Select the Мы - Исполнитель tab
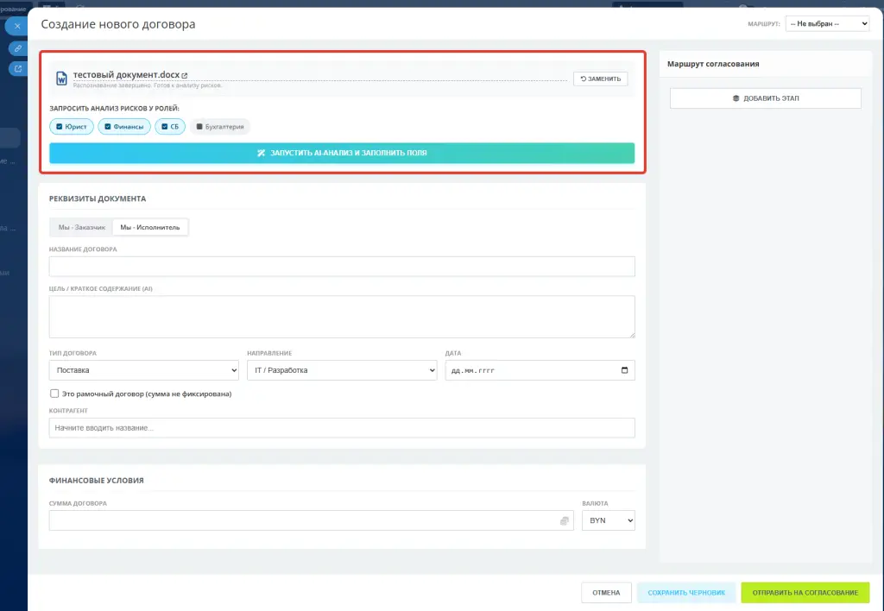 [150, 227]
